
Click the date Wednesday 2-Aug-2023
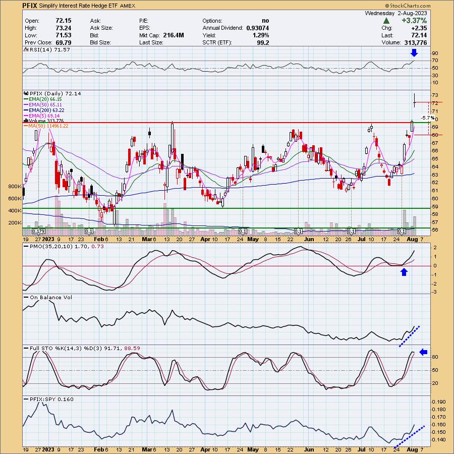click(396, 13)
